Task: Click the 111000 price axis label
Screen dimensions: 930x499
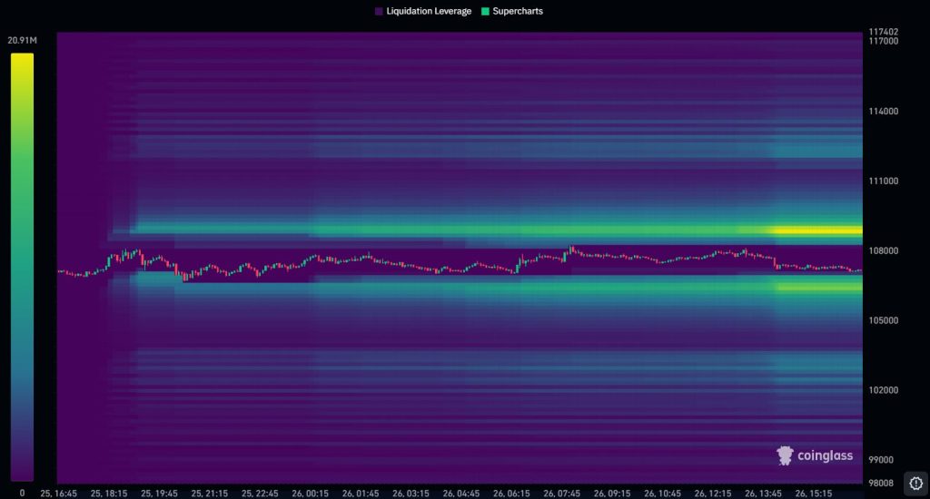Action: (x=883, y=181)
